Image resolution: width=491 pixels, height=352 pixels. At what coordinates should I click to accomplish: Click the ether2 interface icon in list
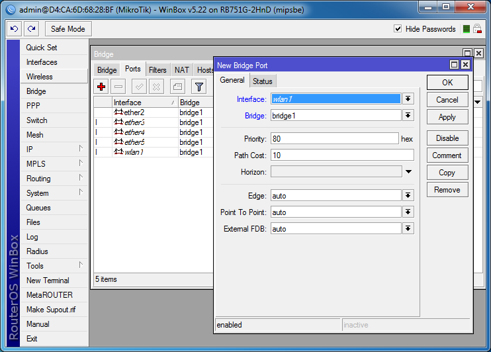tap(118, 112)
